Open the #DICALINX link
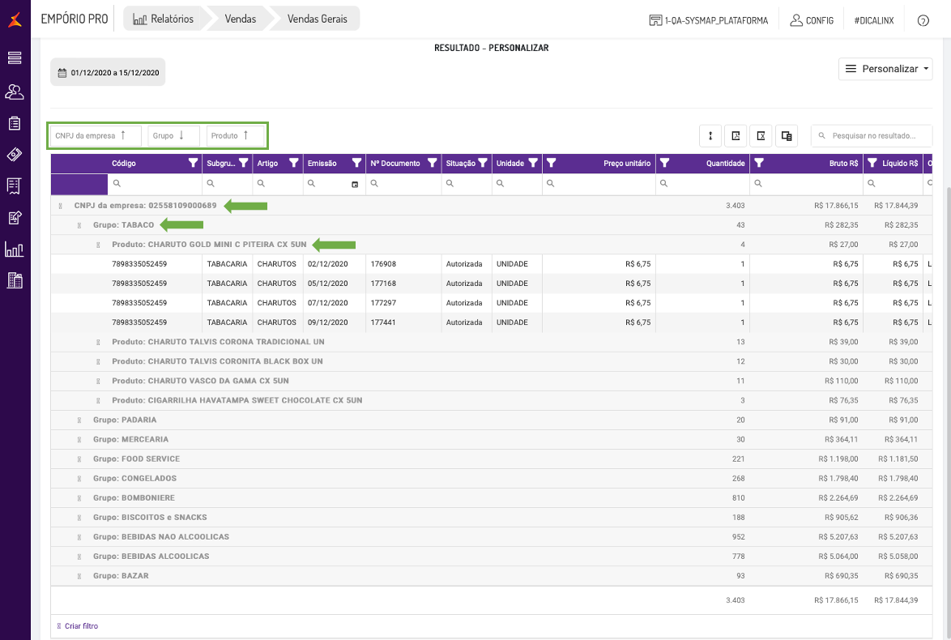951x640 pixels. coord(874,20)
